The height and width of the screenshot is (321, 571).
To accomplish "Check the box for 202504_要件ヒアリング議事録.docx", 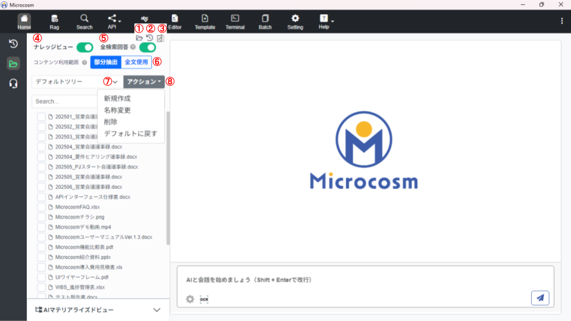I will 42,157.
